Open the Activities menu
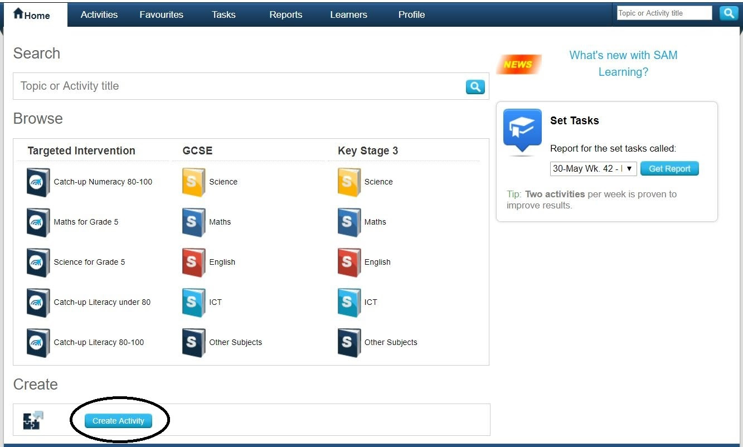Viewport: 743px width, 447px height. [99, 15]
